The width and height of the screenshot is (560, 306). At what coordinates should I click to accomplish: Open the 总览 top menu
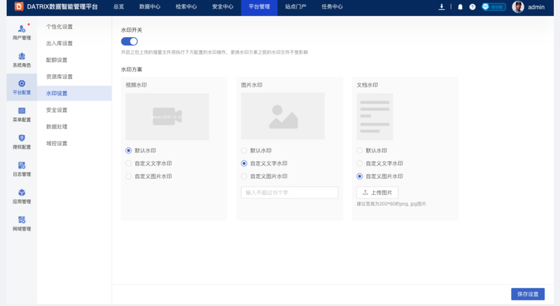pos(118,7)
